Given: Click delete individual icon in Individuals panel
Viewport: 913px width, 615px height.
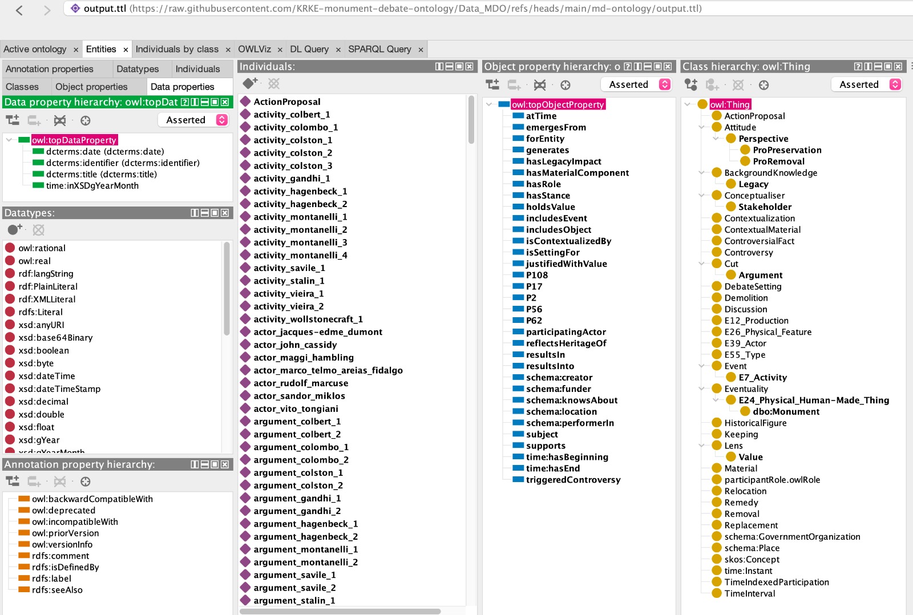Looking at the screenshot, I should (x=274, y=83).
